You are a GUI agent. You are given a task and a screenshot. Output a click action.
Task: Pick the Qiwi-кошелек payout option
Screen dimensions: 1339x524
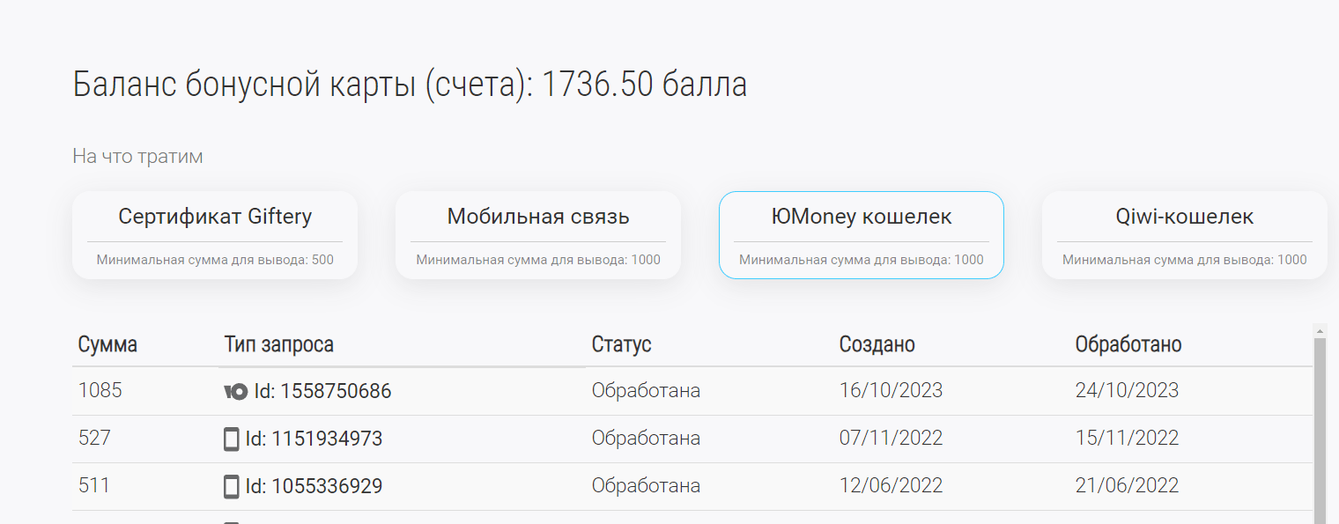click(1184, 235)
